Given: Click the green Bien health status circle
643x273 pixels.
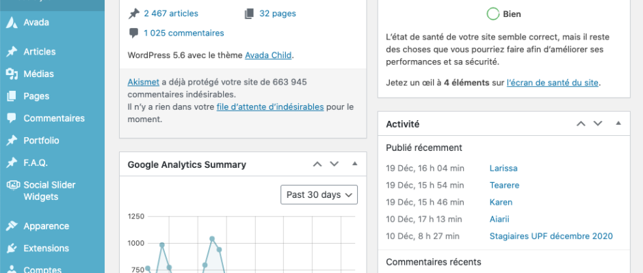Looking at the screenshot, I should coord(493,14).
